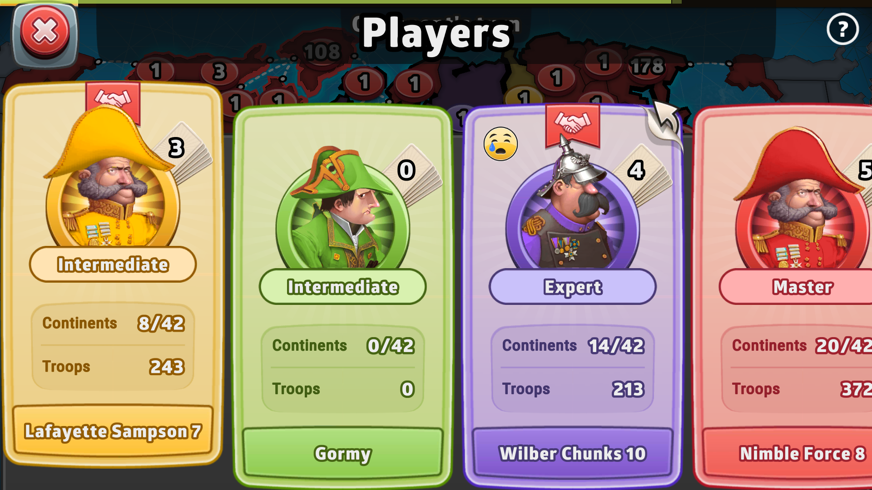This screenshot has width=872, height=490.
Task: View Gormy's card stack showing 0
Action: [413, 175]
